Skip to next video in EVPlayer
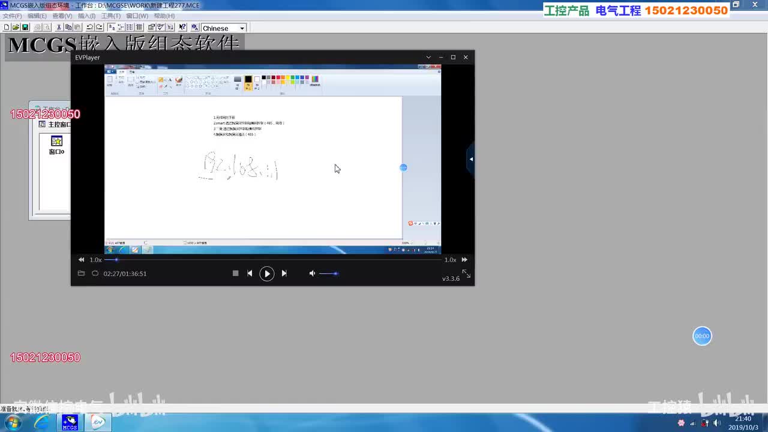The width and height of the screenshot is (768, 432). (x=284, y=274)
